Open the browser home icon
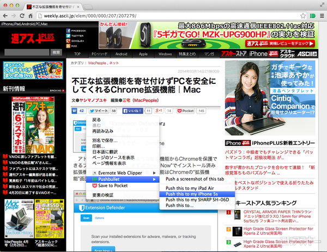Viewport: 327px width, 252px height. pos(31,16)
